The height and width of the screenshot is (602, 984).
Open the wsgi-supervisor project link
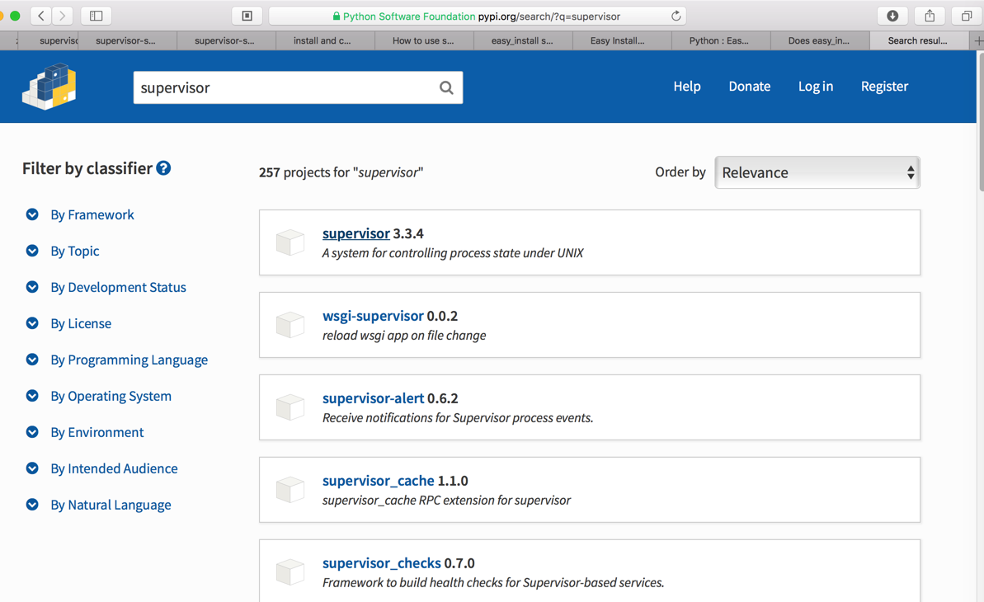(373, 316)
